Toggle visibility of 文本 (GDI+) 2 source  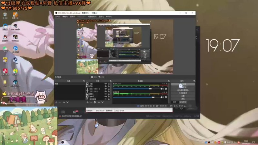click(x=106, y=89)
